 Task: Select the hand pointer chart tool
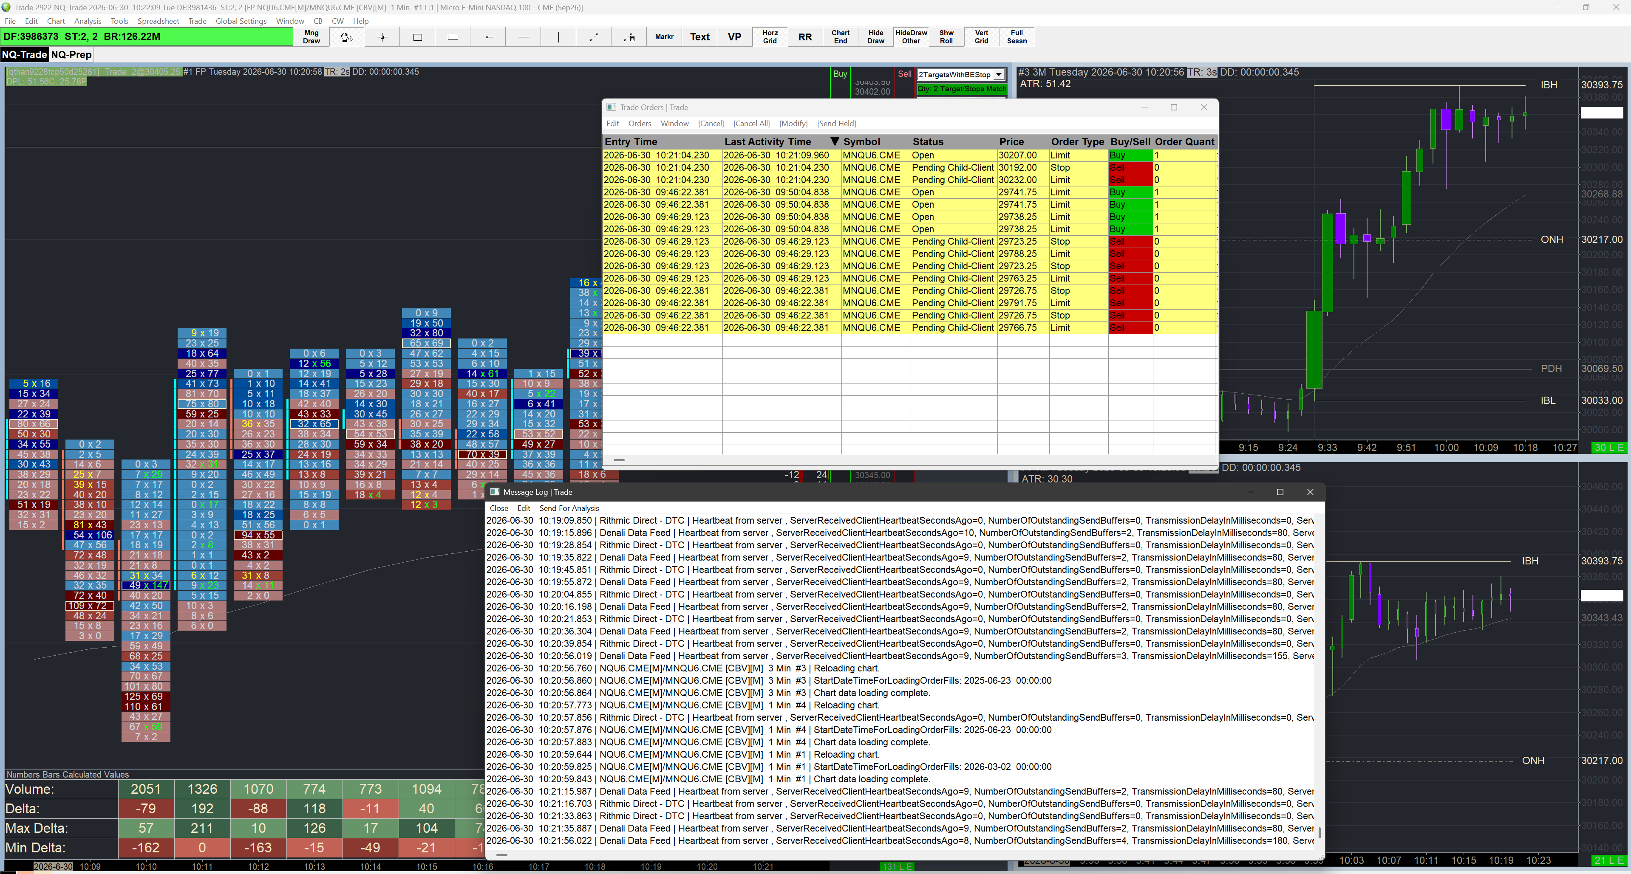pos(347,37)
